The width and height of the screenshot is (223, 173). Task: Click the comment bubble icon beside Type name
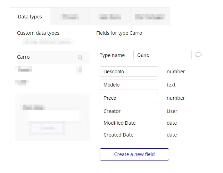198,55
